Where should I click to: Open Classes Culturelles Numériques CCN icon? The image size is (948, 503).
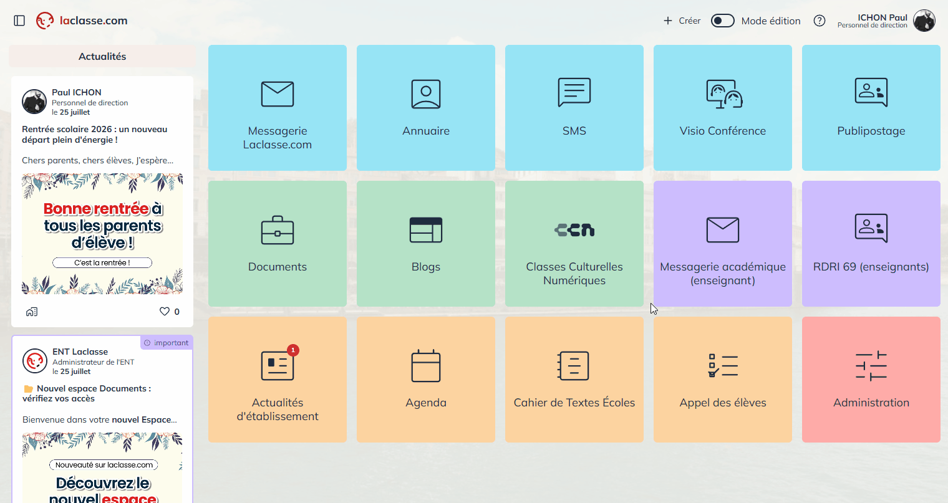click(574, 230)
